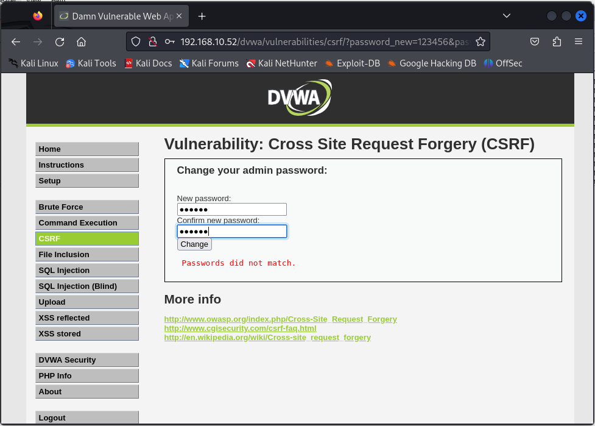The width and height of the screenshot is (595, 426).
Task: Open the Pocket save icon
Action: point(535,42)
